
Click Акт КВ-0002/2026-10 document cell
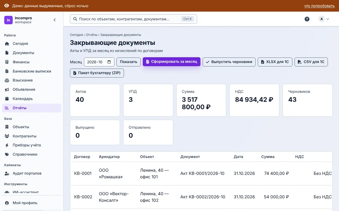203,197
